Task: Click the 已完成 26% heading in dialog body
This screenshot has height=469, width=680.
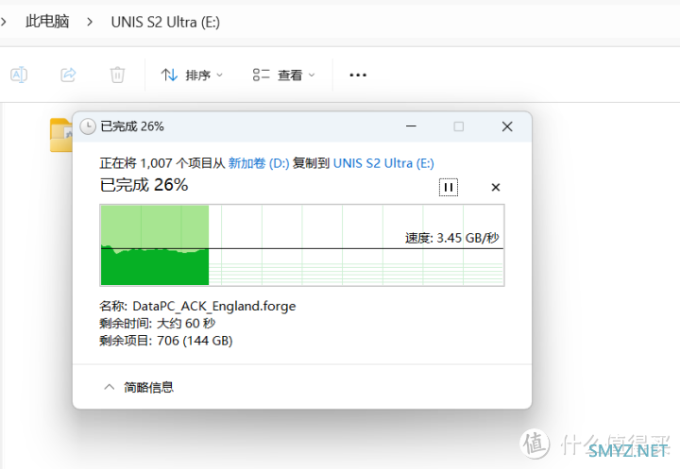Action: 144,185
